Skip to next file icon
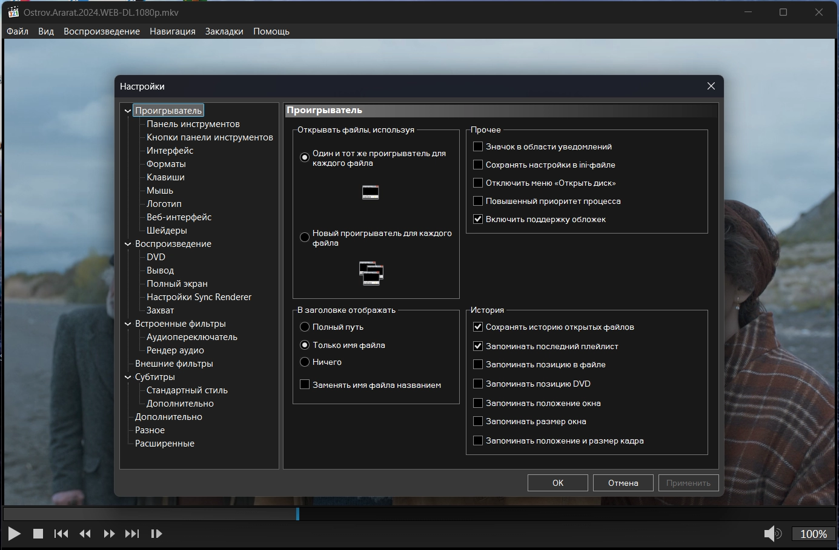The height and width of the screenshot is (550, 839). pos(132,534)
